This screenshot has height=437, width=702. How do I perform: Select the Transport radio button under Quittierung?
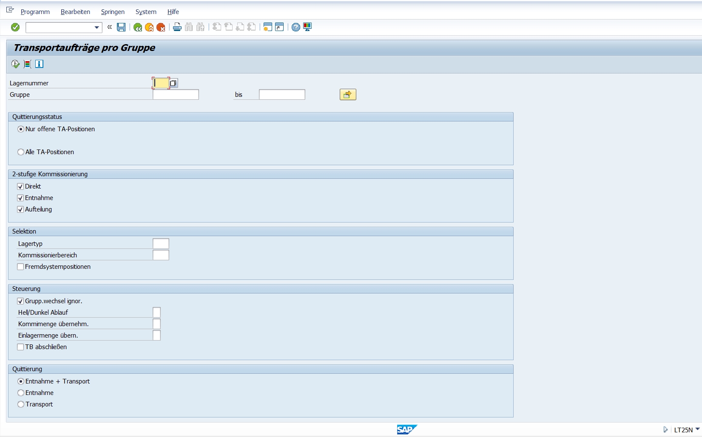point(20,404)
